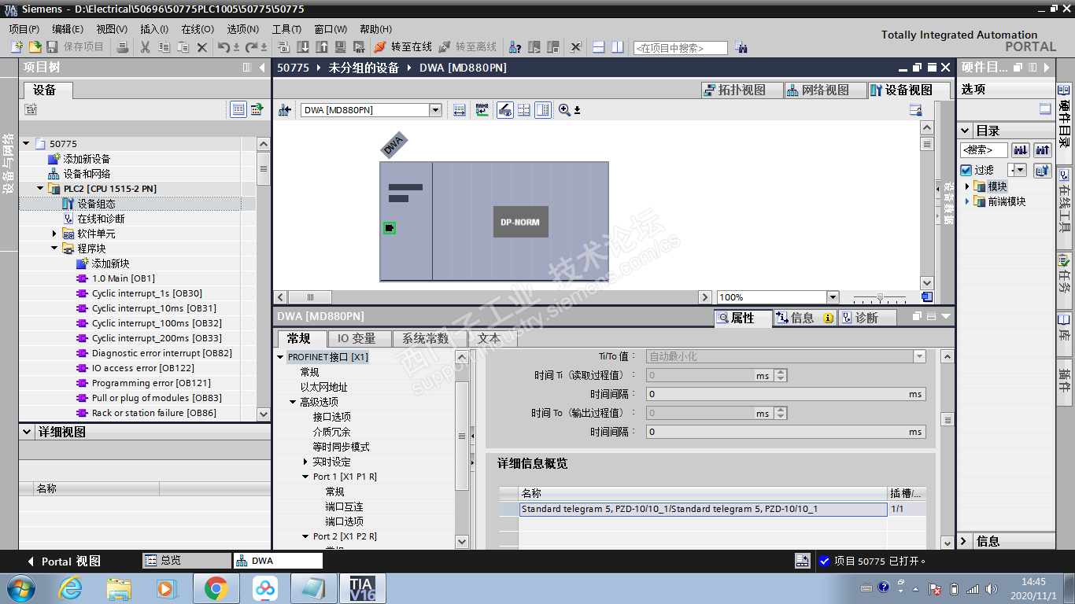Click the Upload from device icon
Image resolution: width=1075 pixels, height=604 pixels.
(321, 47)
